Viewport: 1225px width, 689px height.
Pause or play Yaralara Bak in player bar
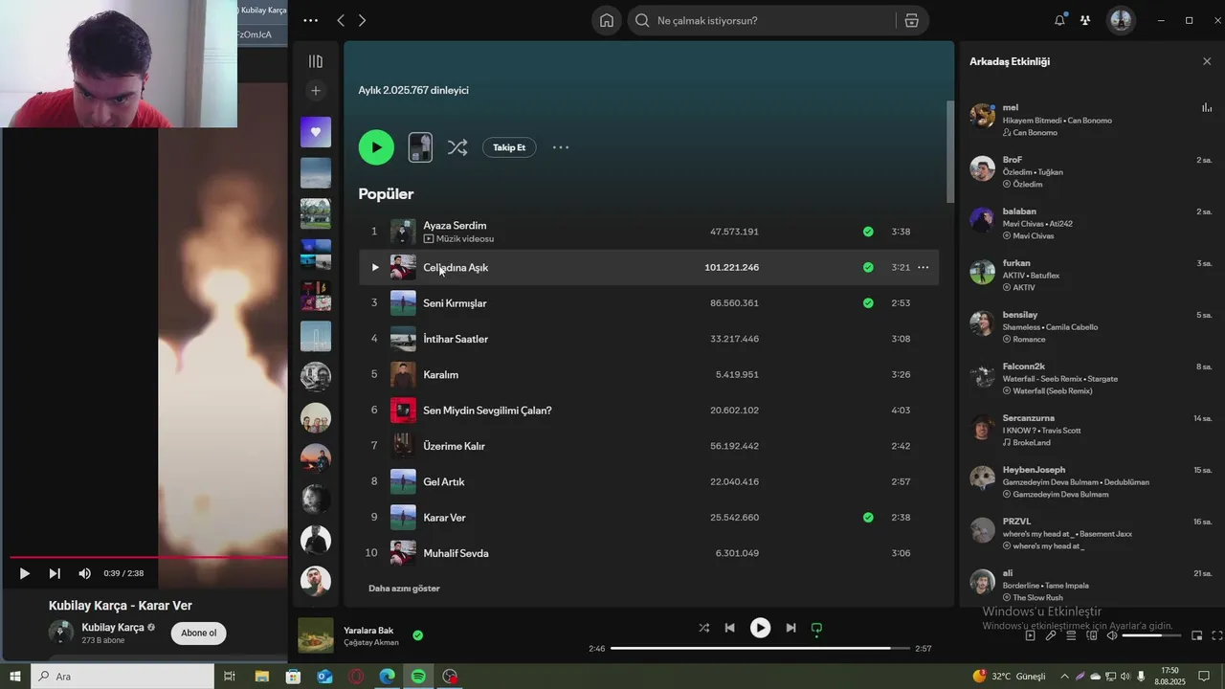pyautogui.click(x=760, y=628)
